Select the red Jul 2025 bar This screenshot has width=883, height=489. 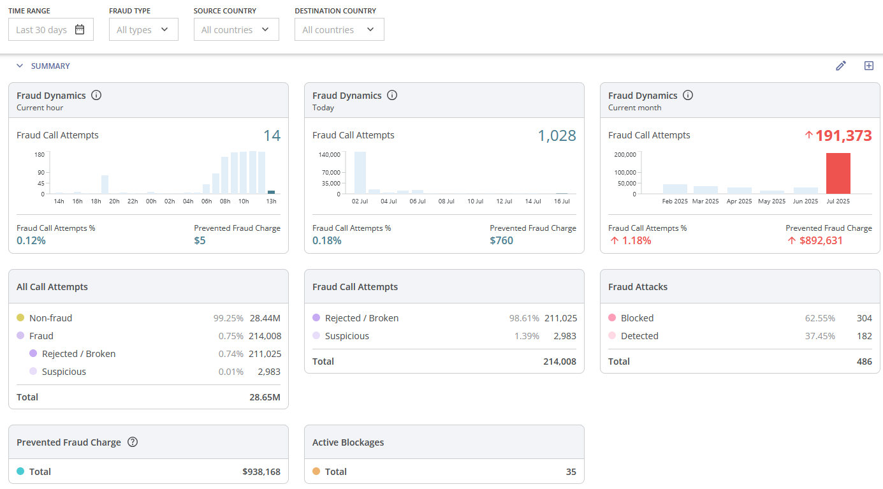[838, 173]
